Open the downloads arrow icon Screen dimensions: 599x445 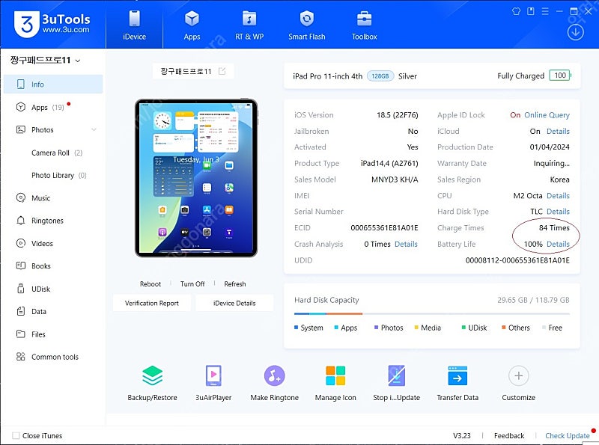[575, 32]
